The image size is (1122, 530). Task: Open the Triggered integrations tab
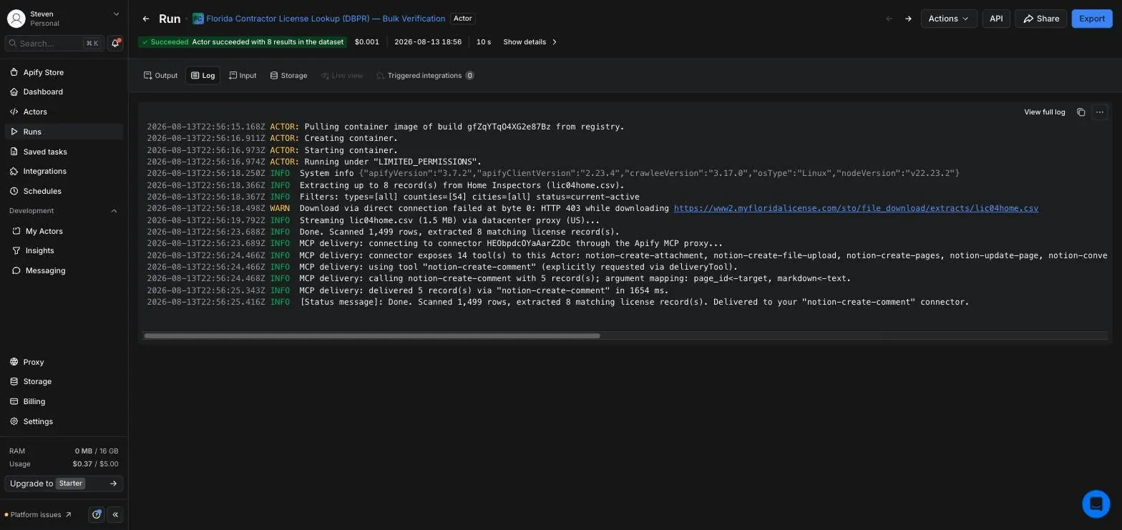click(425, 75)
